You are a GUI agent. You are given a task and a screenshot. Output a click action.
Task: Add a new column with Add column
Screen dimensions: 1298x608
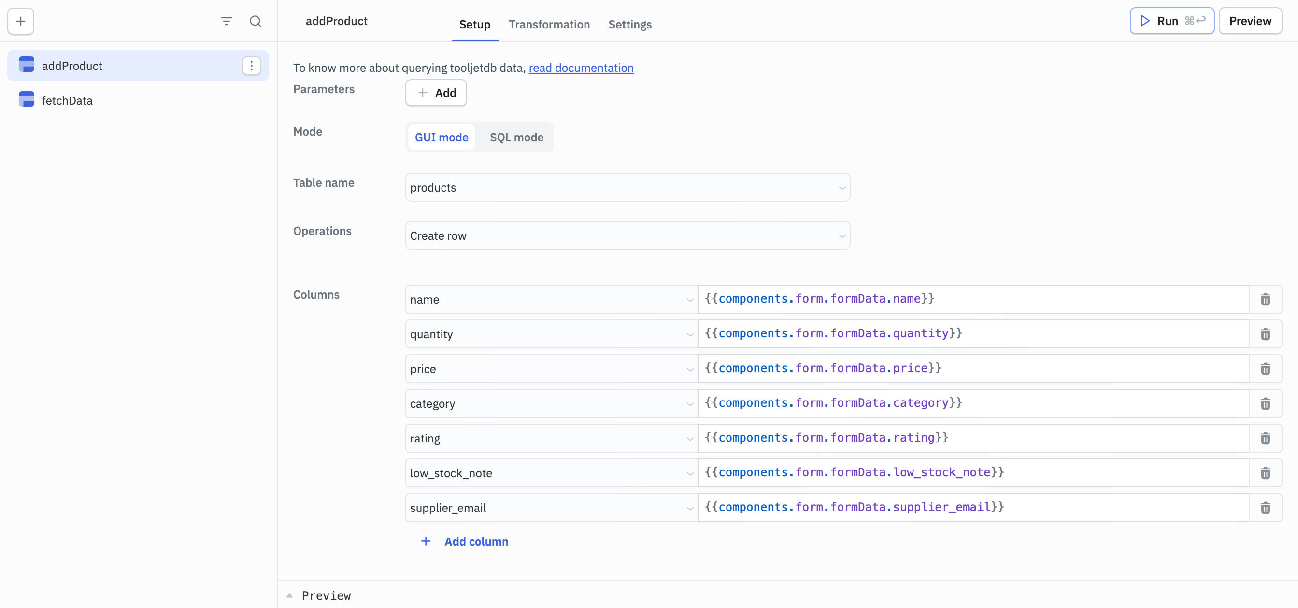coord(464,541)
